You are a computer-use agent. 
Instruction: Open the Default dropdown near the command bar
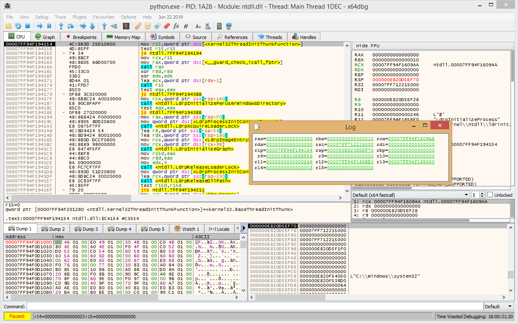[498, 306]
